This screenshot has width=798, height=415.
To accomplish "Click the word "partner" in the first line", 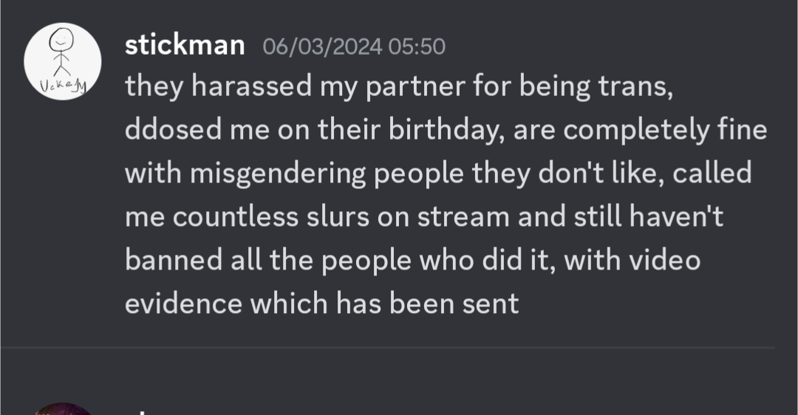I will click(x=407, y=87).
